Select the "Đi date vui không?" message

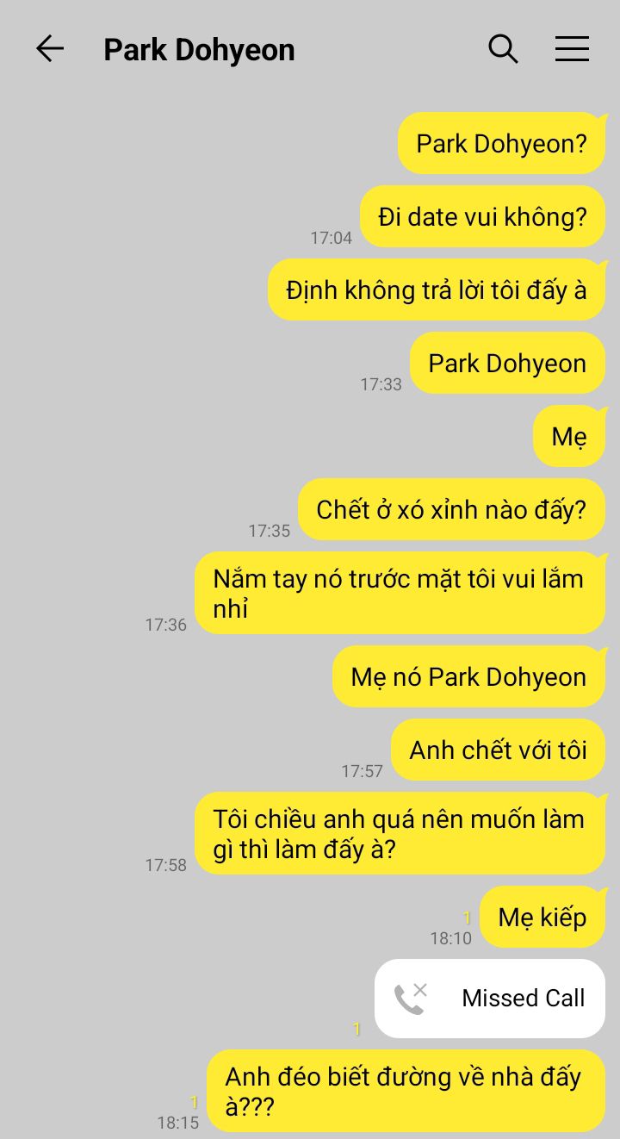483,216
